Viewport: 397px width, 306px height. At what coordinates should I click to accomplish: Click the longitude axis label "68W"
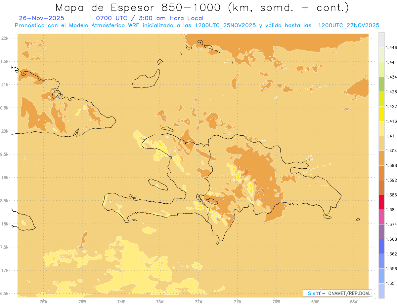pos(353,302)
